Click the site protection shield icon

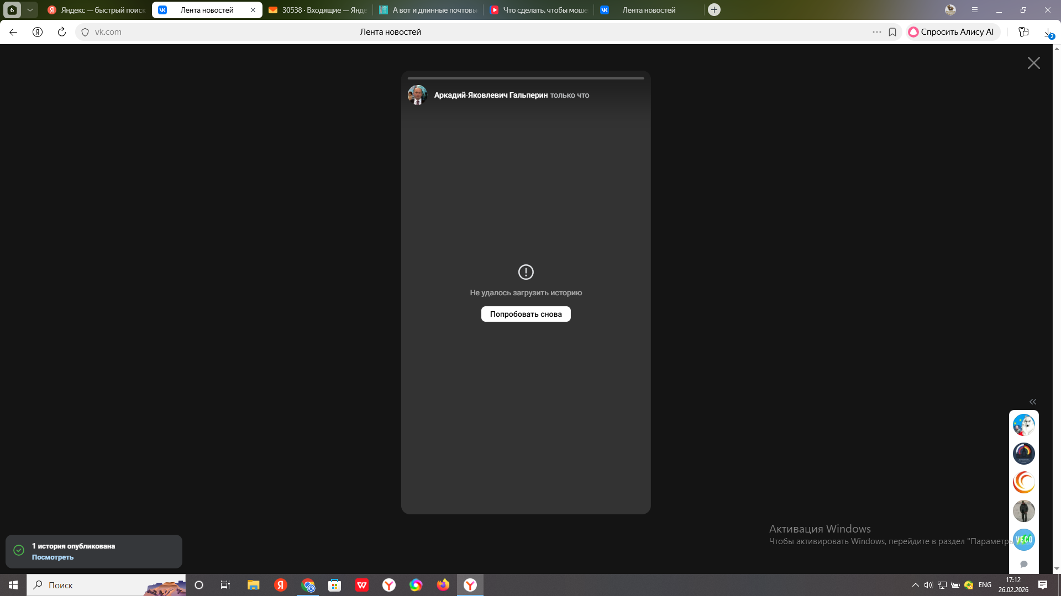[x=85, y=32]
